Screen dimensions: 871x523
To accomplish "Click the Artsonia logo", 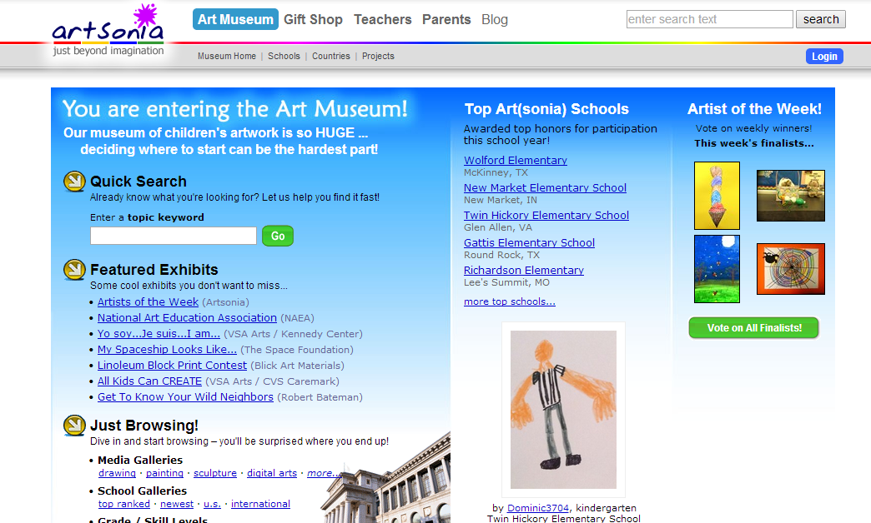I will coord(108,31).
